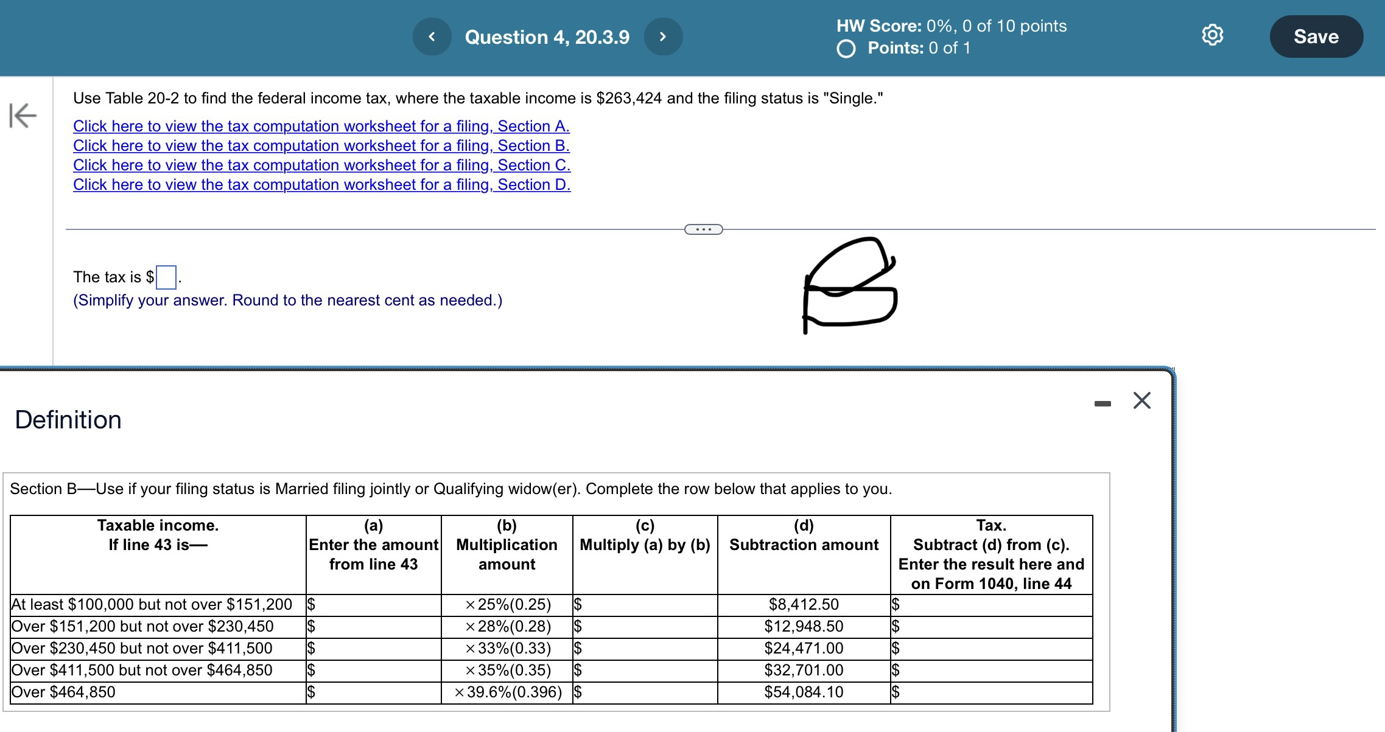Click the empty tax answer checkbox field
The height and width of the screenshot is (732, 1385).
166,277
